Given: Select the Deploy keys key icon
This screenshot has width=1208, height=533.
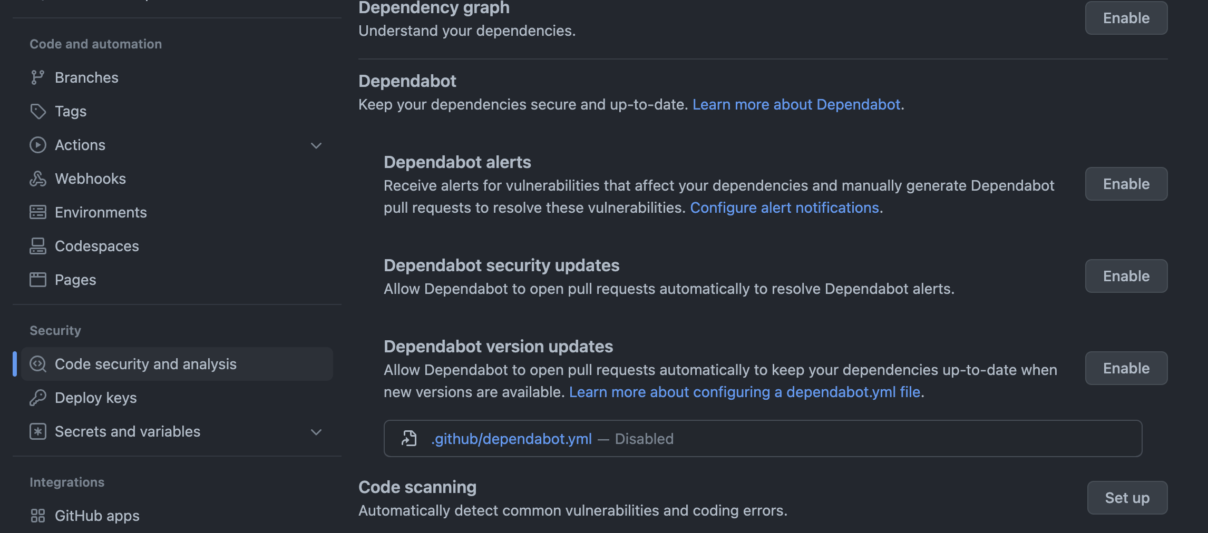Looking at the screenshot, I should point(37,398).
